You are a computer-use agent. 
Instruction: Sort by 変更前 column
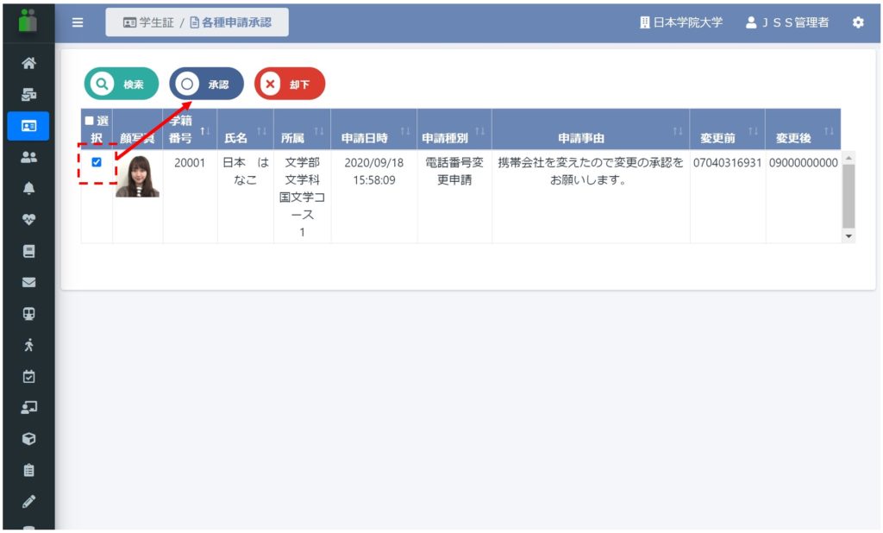[x=727, y=129]
